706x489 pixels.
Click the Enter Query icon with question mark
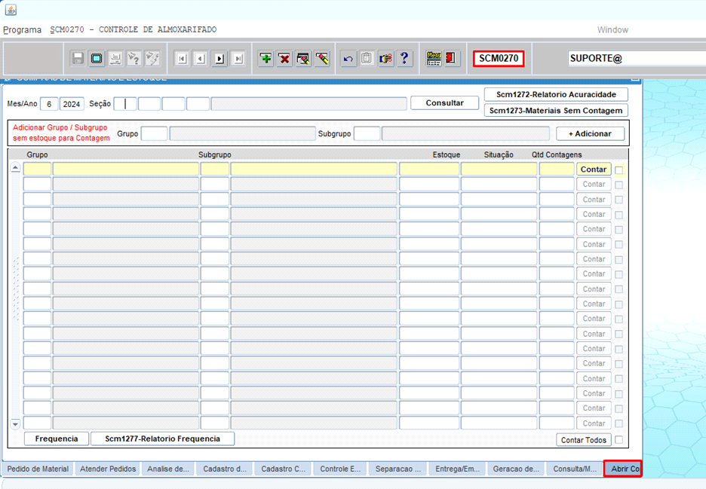pos(134,59)
